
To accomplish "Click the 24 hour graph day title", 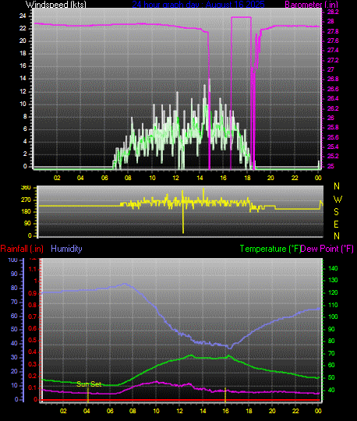I will coord(198,5).
